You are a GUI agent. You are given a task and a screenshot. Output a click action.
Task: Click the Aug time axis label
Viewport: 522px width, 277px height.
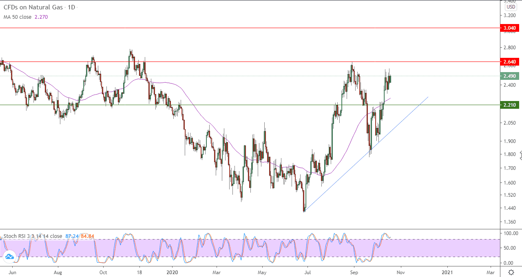click(x=58, y=272)
